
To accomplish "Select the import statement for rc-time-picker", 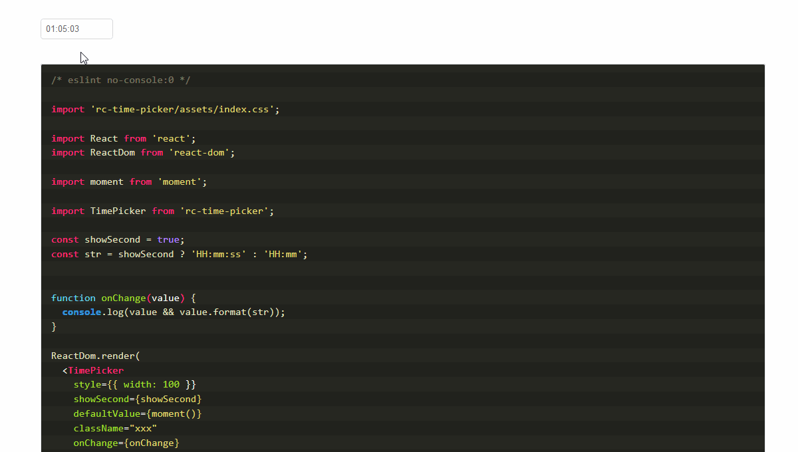I will (x=164, y=109).
